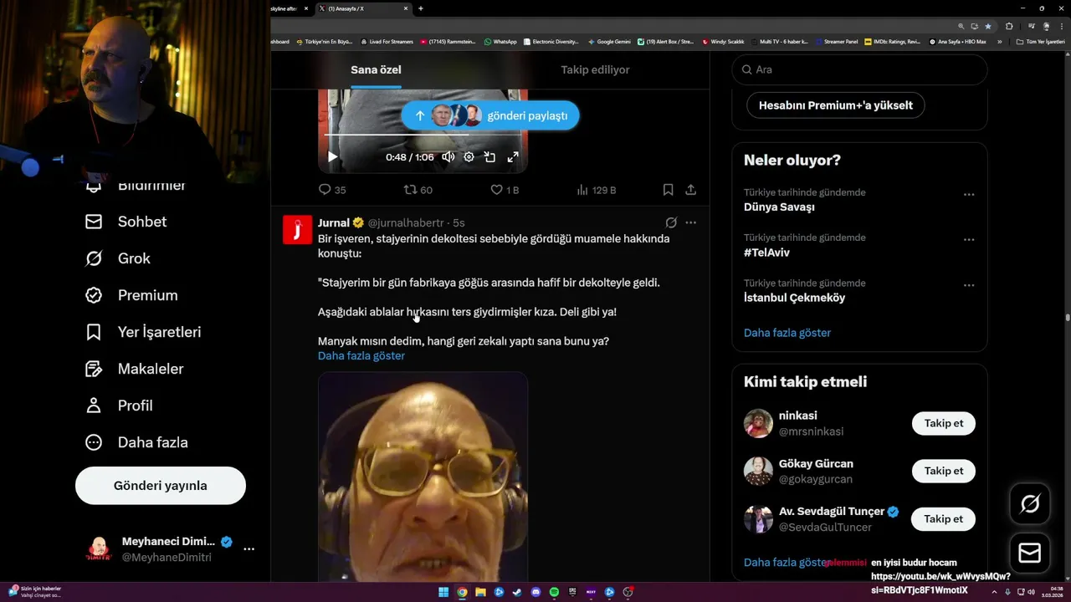Open Yer İşaretleri bookmarks
The image size is (1071, 602).
point(143,332)
